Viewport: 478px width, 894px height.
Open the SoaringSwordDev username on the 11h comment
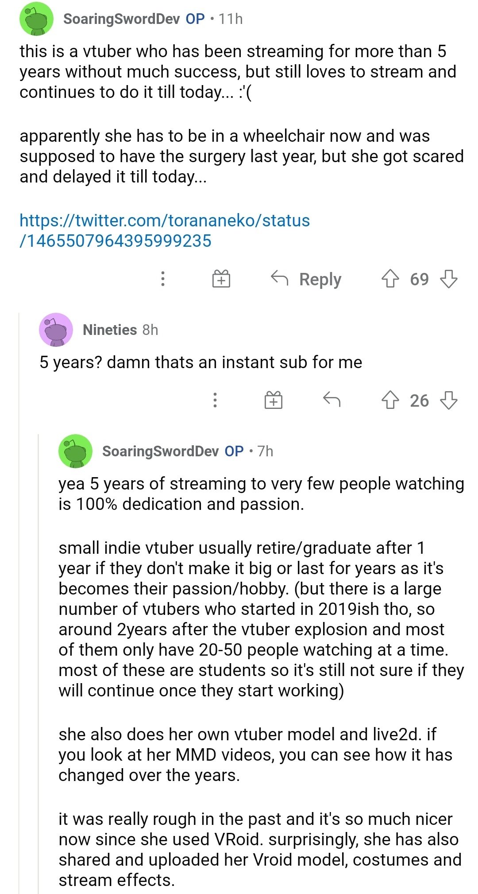[x=121, y=19]
